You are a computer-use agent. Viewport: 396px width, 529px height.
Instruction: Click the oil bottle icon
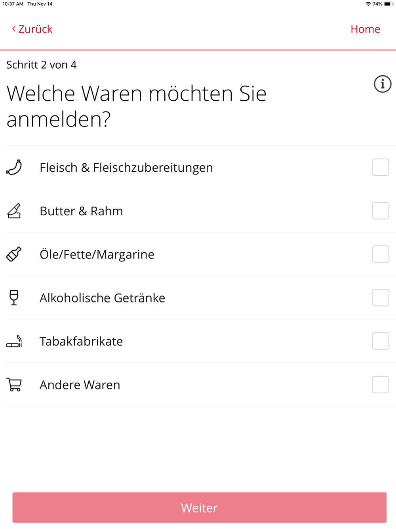pos(14,254)
